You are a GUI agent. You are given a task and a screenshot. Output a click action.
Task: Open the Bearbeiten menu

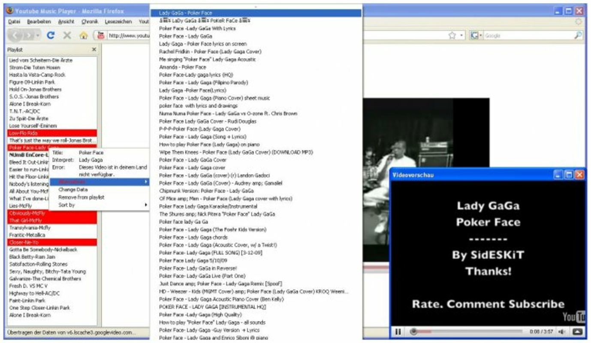click(x=39, y=21)
